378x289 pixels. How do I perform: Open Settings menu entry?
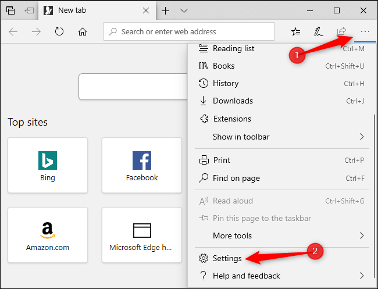[x=282, y=258]
